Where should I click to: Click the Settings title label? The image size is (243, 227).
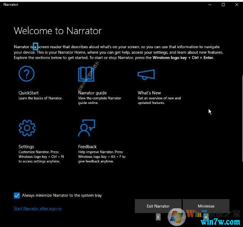26,147
